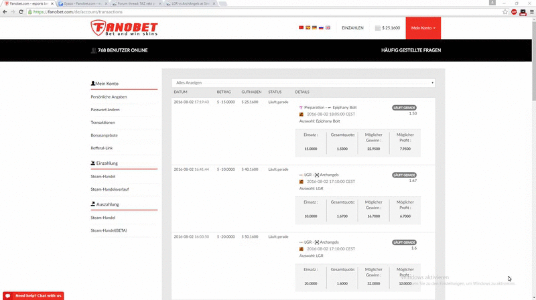Viewport: 536px width, 300px height.
Task: Switch language with the German flag
Action: [x=314, y=27]
